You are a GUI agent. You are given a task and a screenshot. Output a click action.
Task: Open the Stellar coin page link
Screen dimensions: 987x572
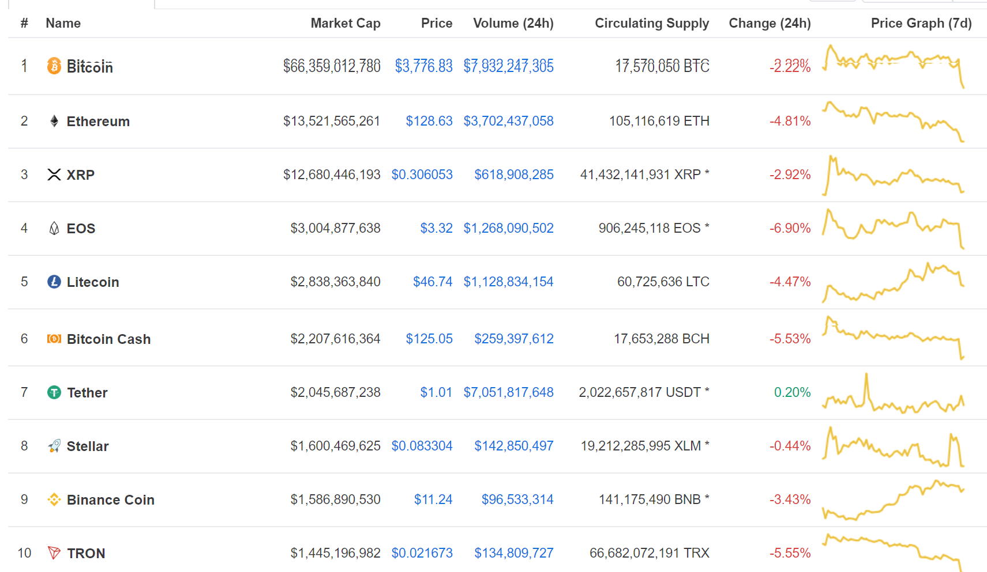88,446
